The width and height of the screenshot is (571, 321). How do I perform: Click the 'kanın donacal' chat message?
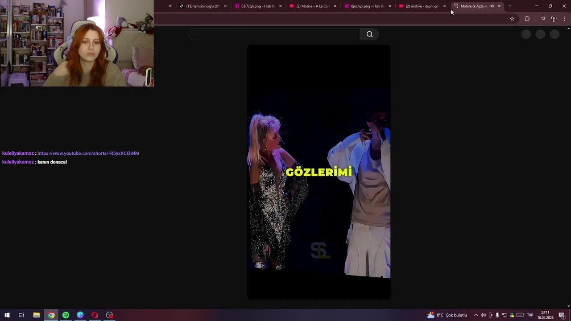coord(52,162)
